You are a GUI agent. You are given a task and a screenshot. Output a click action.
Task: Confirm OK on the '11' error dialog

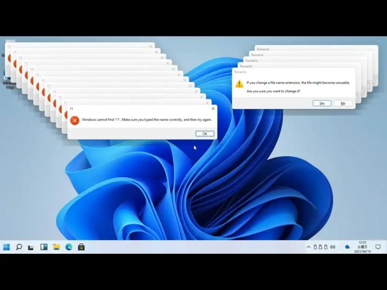point(205,134)
